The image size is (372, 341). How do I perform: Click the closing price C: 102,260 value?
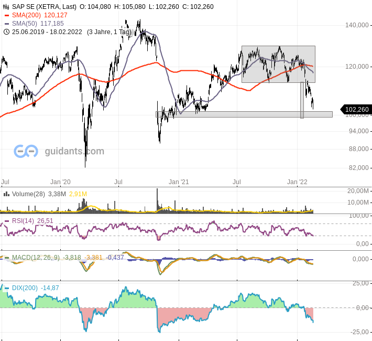198,7
